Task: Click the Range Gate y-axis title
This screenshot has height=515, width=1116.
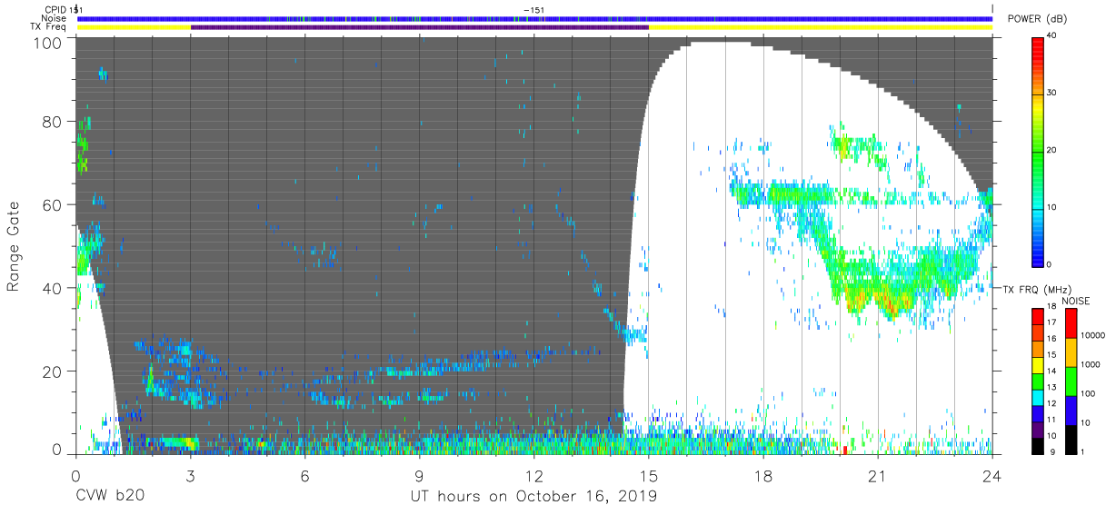Action: point(14,247)
